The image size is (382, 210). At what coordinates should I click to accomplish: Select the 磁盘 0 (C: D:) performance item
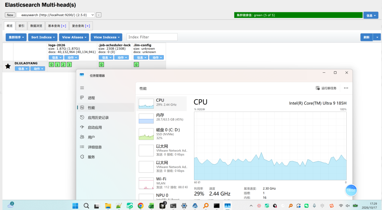point(162,134)
